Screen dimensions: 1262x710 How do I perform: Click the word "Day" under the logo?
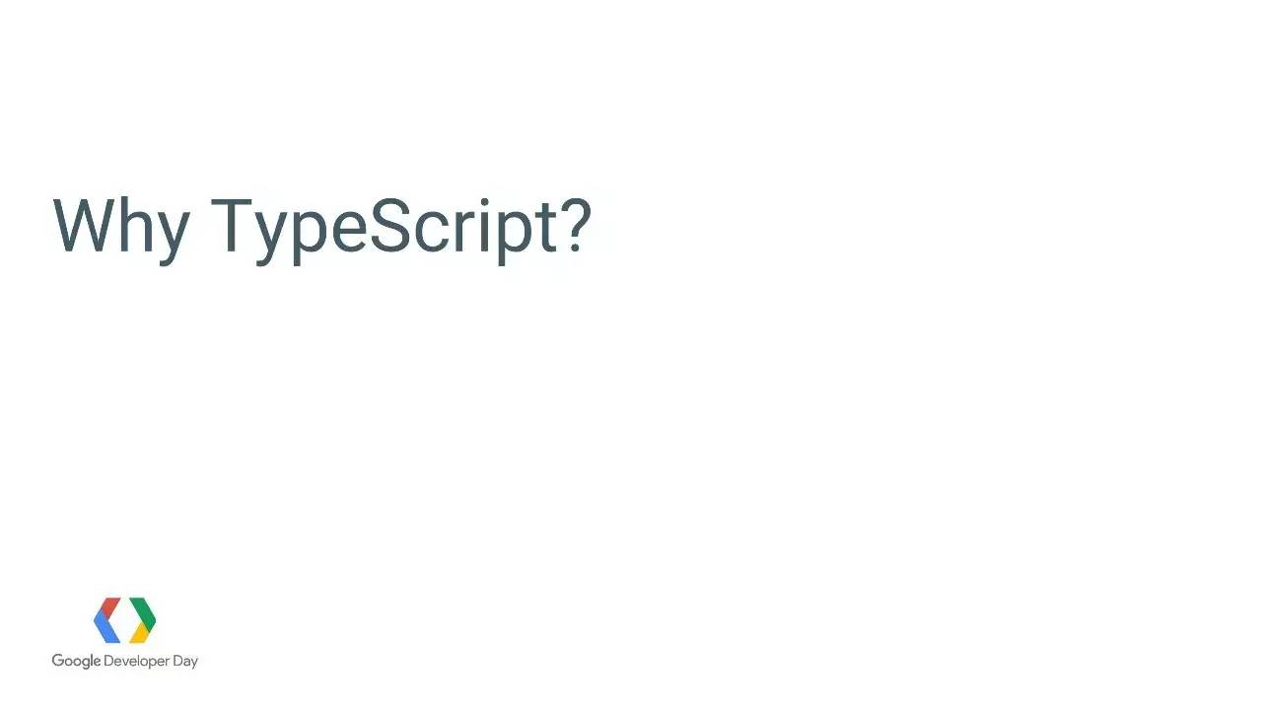click(x=185, y=662)
